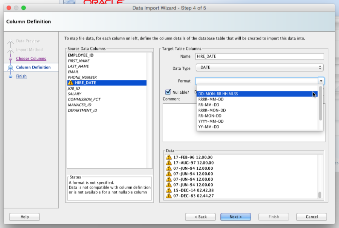Screen dimensions: 339x228
Task: Click the Choose Columns step label
Action: coord(31,58)
